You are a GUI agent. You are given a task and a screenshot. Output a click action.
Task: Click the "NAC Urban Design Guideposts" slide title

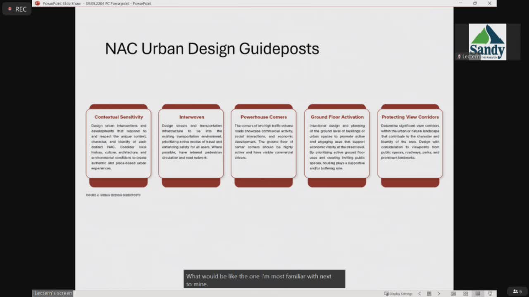[212, 49]
